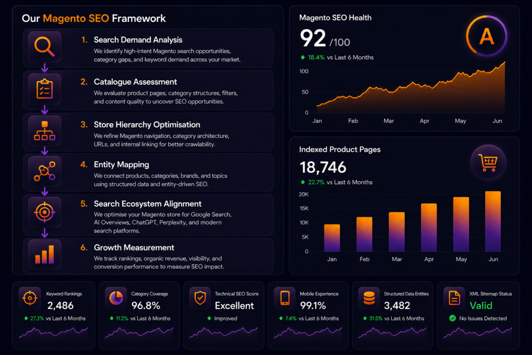The width and height of the screenshot is (532, 355).
Task: Click the Keyword Rankings sparkline chart
Action: 54,333
